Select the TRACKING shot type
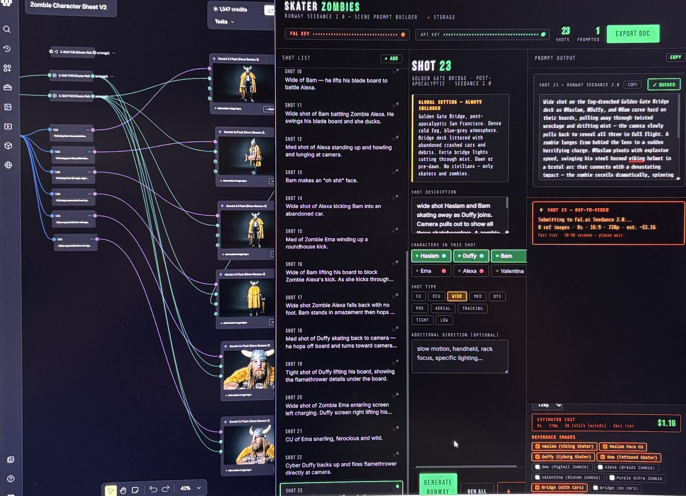Image resolution: width=686 pixels, height=496 pixels. point(472,308)
